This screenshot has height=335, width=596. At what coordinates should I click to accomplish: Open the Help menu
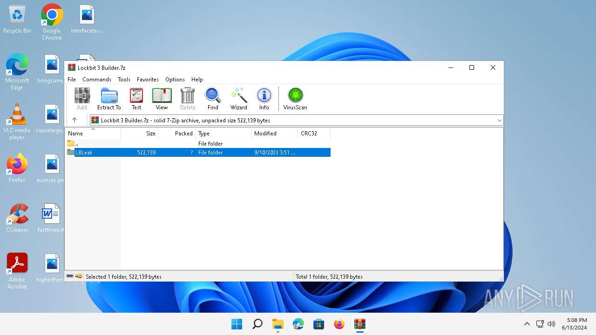click(197, 80)
